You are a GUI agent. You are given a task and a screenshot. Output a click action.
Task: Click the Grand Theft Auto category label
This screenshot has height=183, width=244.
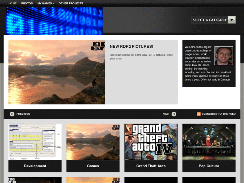pyautogui.click(x=151, y=166)
